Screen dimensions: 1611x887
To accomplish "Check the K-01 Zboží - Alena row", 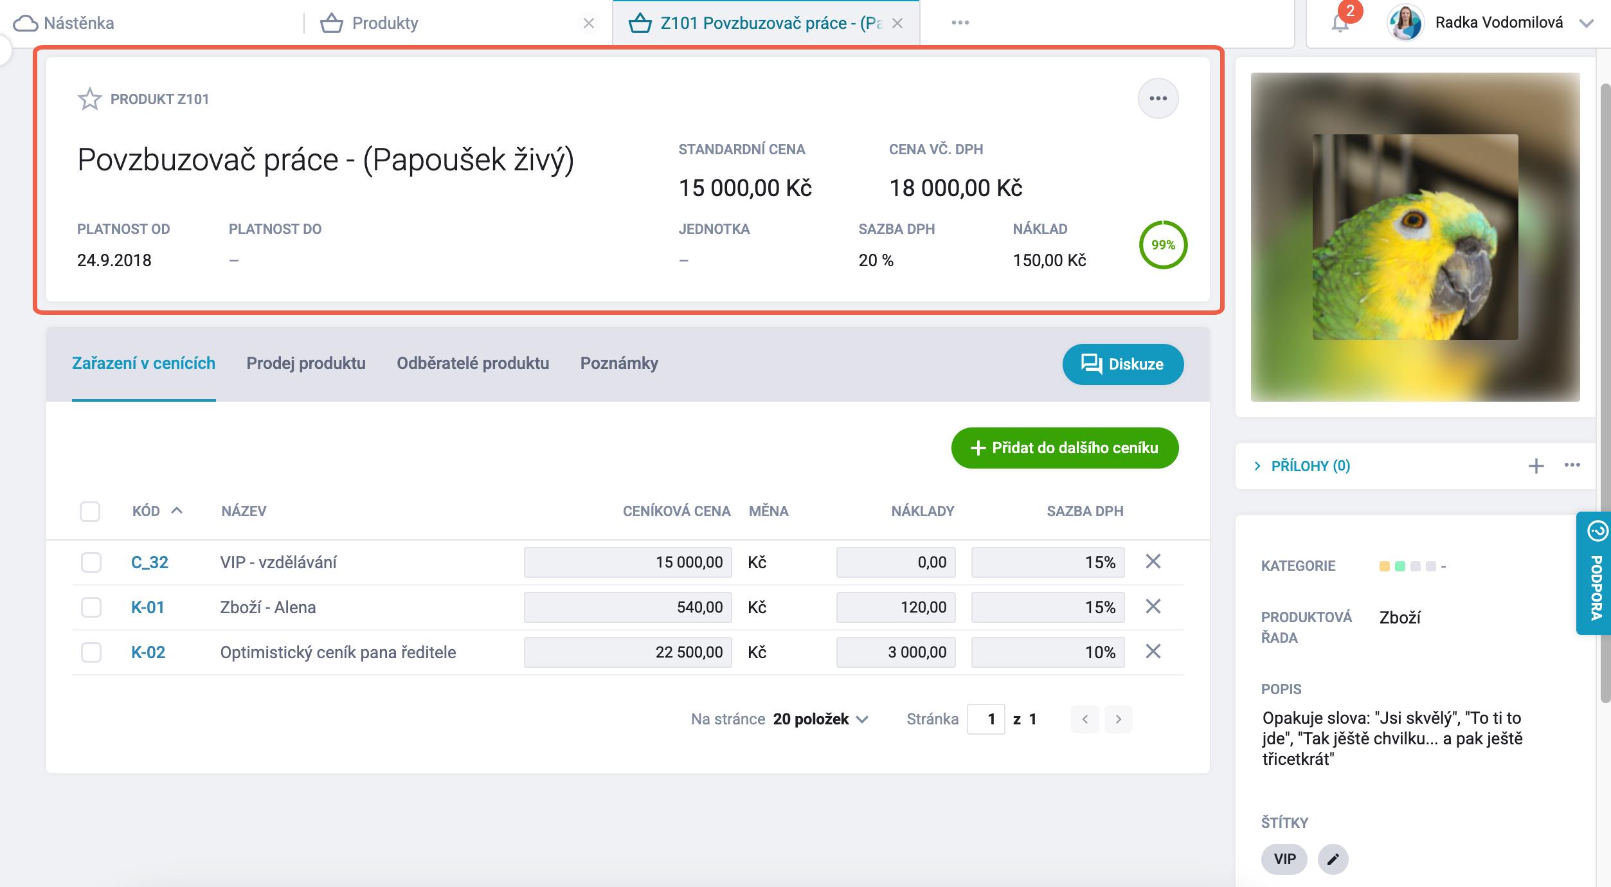I will point(91,607).
